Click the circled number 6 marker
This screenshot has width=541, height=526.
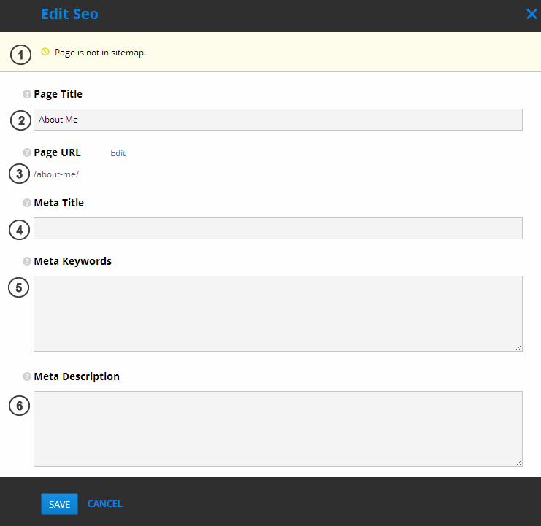[x=19, y=406]
